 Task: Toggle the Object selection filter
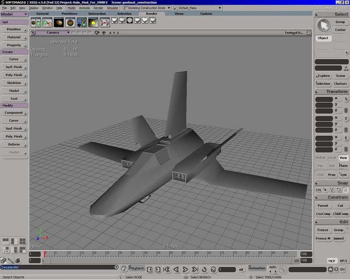coord(323,38)
